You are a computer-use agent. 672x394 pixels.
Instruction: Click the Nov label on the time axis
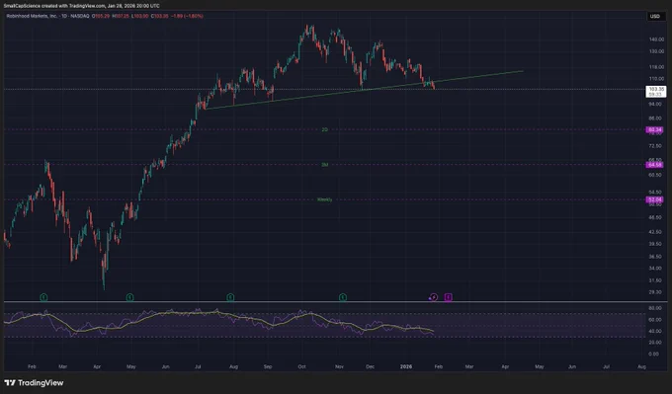click(x=339, y=367)
